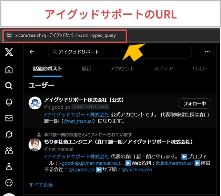Image resolution: width=221 pixels, height=196 pixels.
Task: Open search options three-dot menu
Action: [x=207, y=52]
